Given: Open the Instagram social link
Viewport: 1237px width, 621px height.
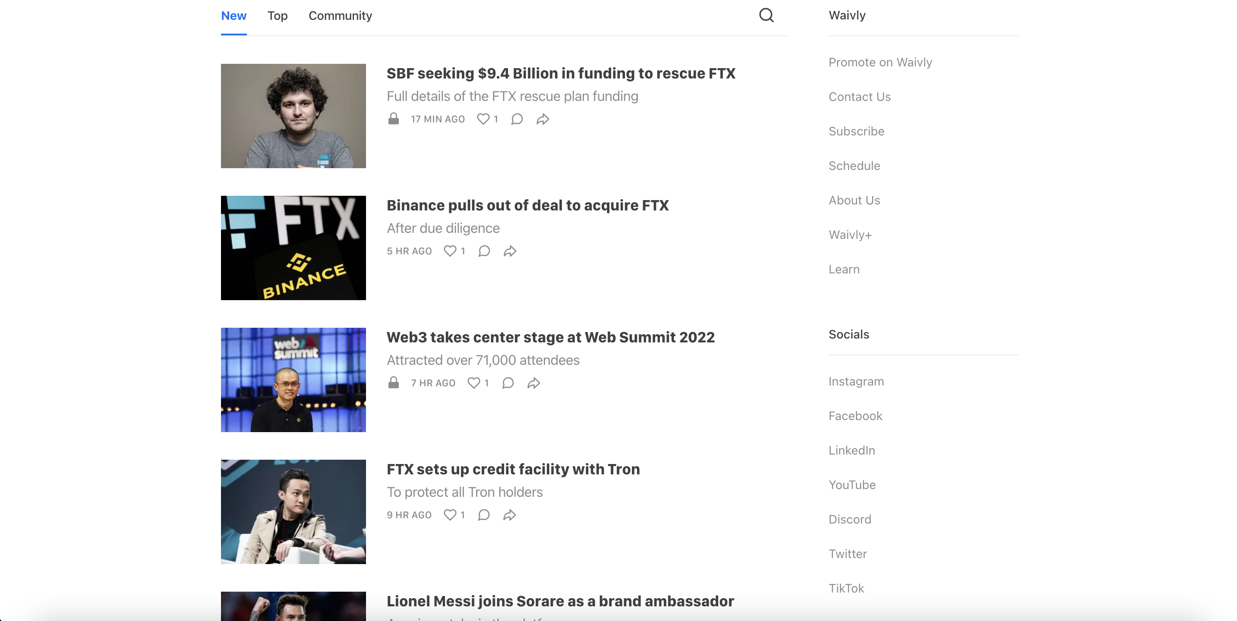Looking at the screenshot, I should tap(856, 382).
